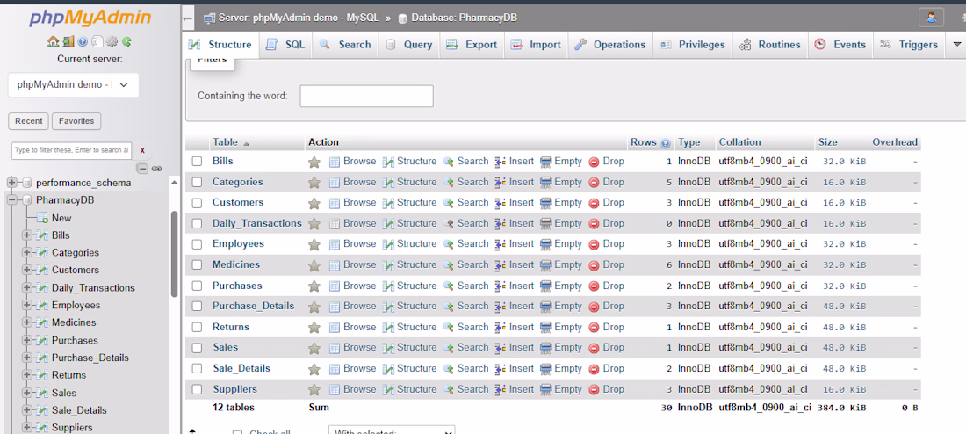Check the Returns table checkbox
The width and height of the screenshot is (966, 434).
197,328
